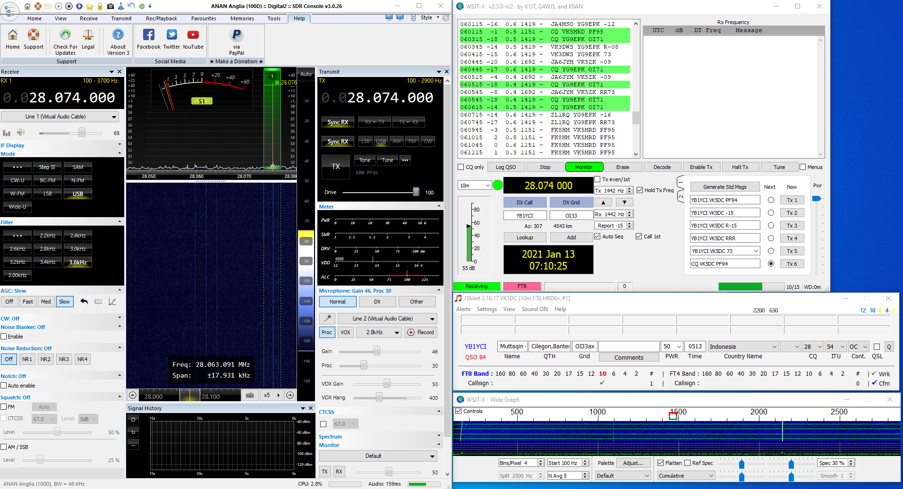Open the Tools menu in SDR Console
Viewport: 903px width, 489px height.
pos(274,18)
